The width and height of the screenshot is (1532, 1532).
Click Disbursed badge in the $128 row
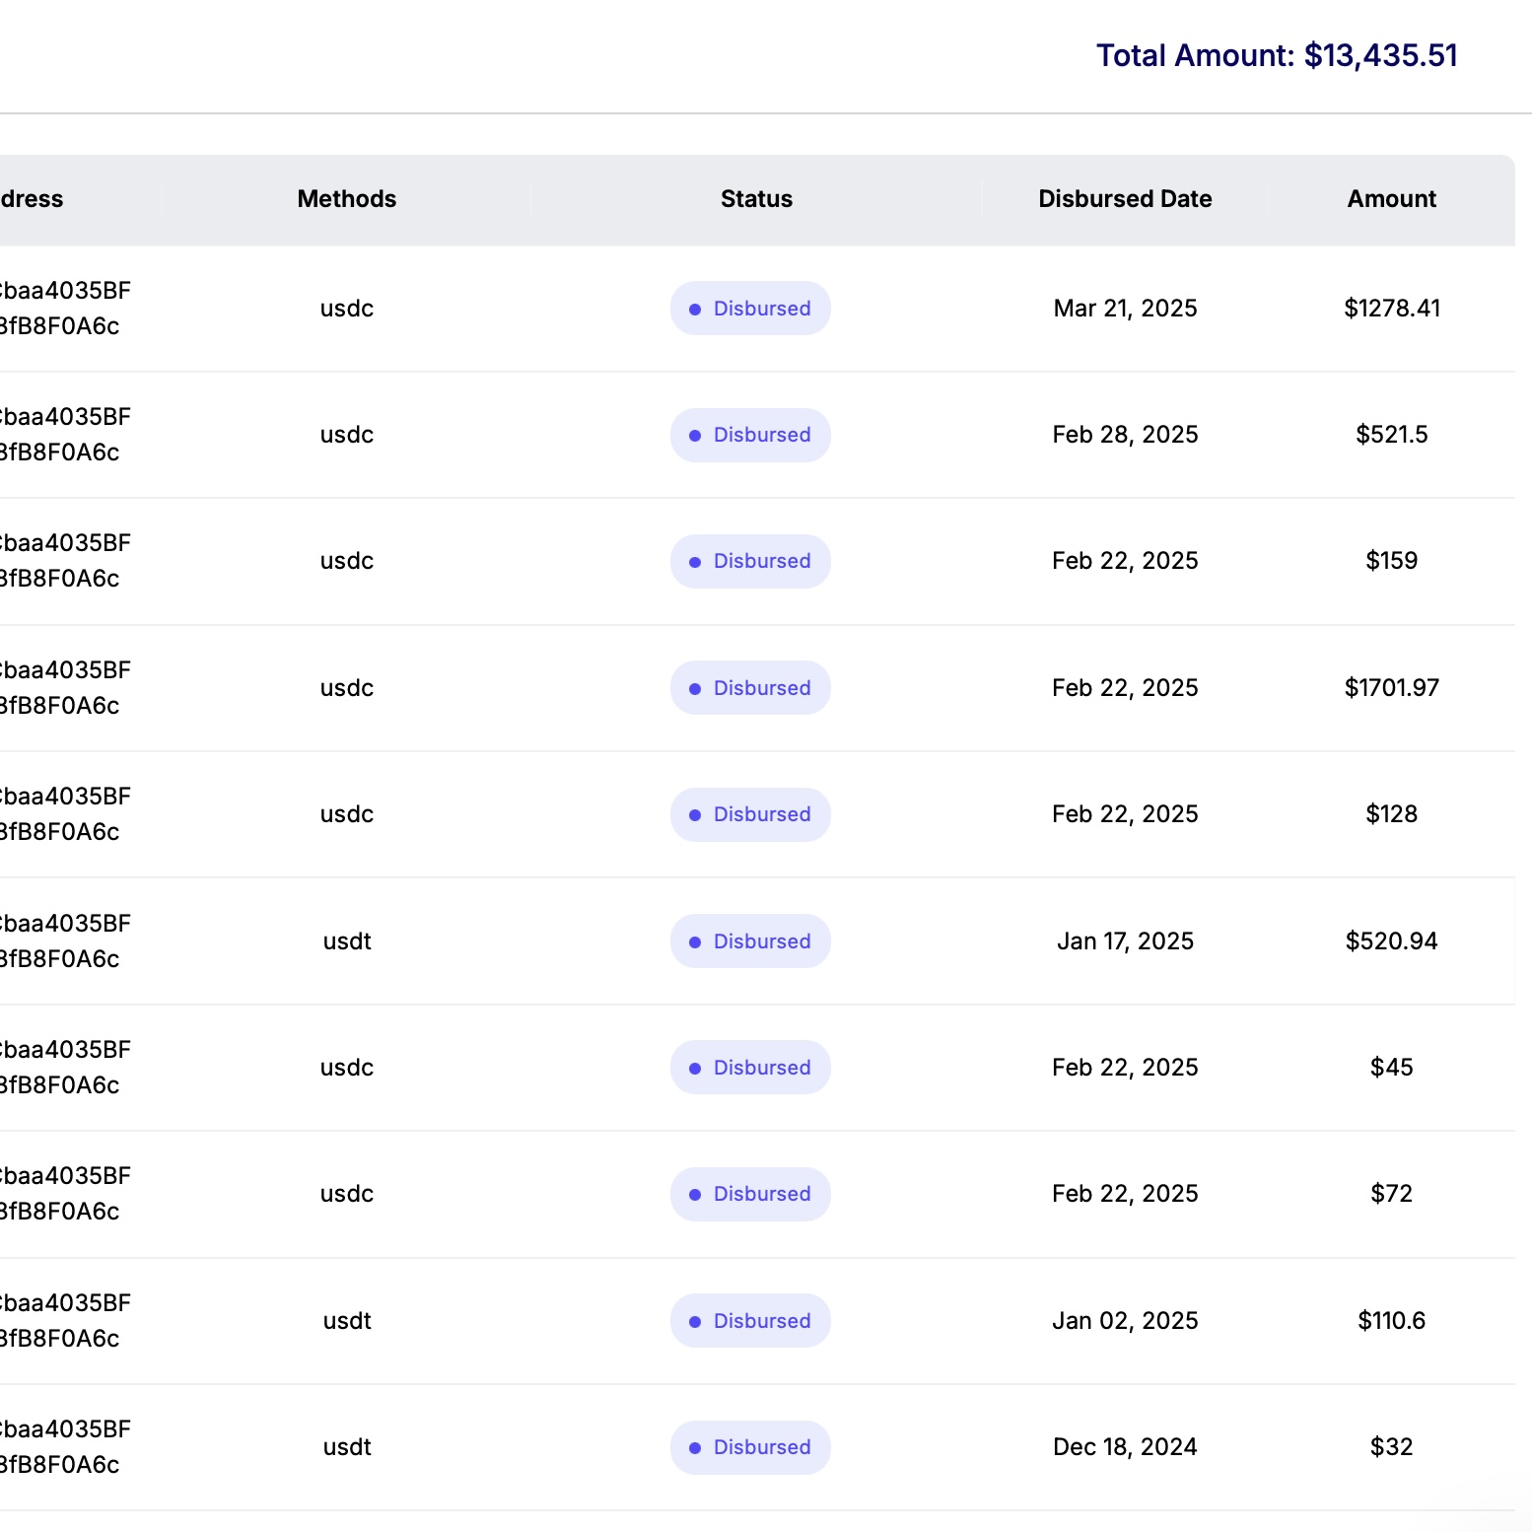pyautogui.click(x=750, y=814)
